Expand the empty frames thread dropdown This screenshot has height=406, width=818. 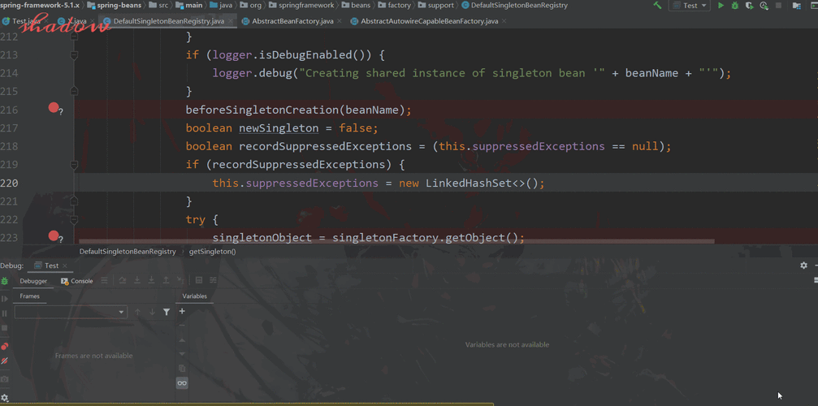tap(71, 312)
